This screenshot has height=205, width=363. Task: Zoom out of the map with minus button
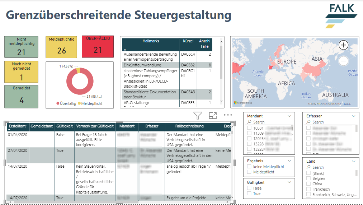tap(344, 61)
